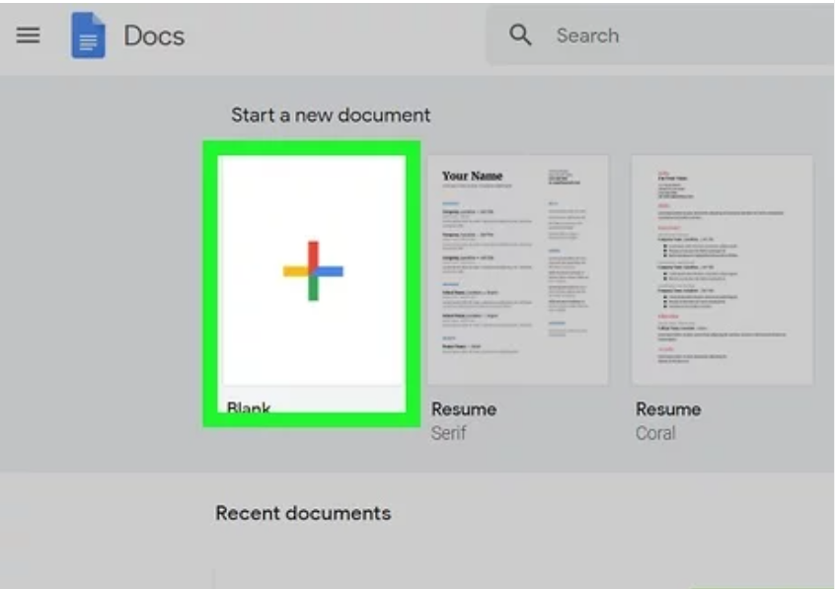Click the Resume label above Coral

pos(667,408)
